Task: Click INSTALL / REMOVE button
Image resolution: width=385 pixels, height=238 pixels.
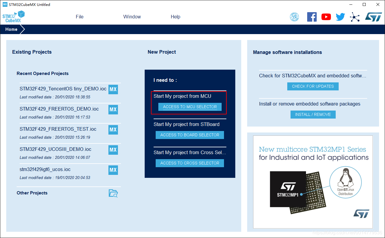Action: [x=313, y=114]
